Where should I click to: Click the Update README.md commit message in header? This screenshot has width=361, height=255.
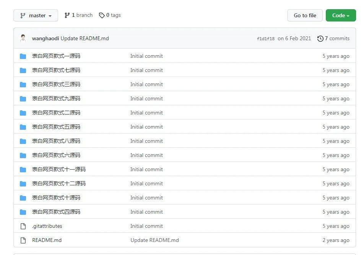tap(85, 38)
